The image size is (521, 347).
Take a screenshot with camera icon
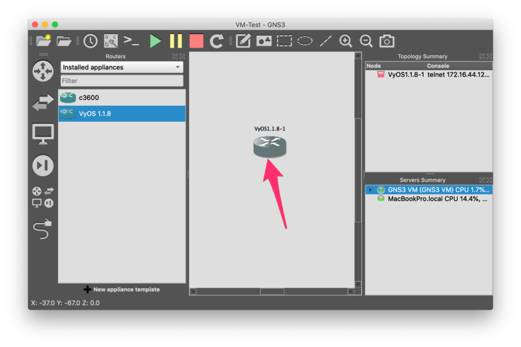(387, 41)
